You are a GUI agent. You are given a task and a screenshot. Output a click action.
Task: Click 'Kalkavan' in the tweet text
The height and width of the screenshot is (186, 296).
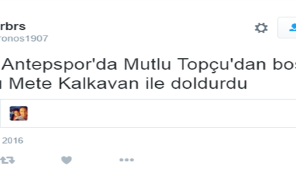click(99, 83)
